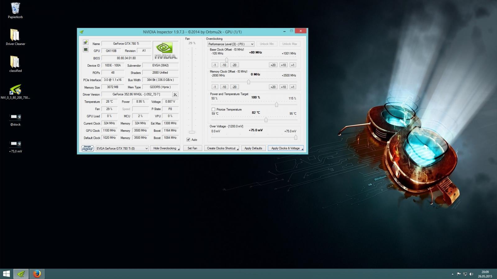Click Memory Clock Offset +10 button

(283, 87)
